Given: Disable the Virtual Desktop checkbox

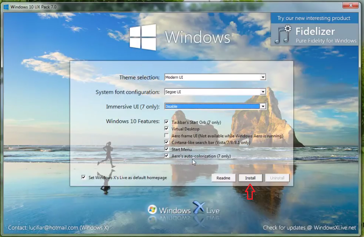Looking at the screenshot, I should (x=167, y=129).
